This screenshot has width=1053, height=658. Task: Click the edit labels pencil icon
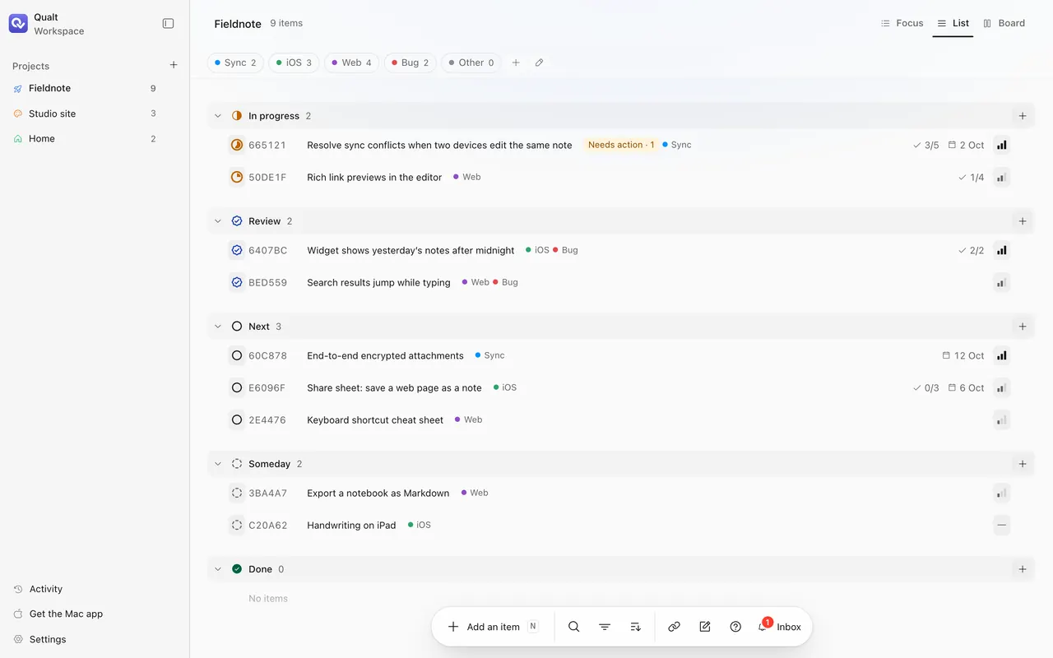[539, 63]
